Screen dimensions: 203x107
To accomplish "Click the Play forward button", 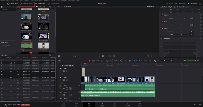I will click(x=106, y=56).
